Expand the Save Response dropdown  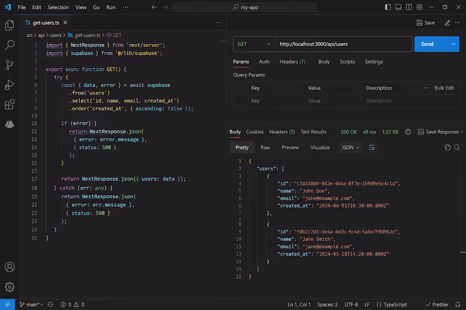461,132
